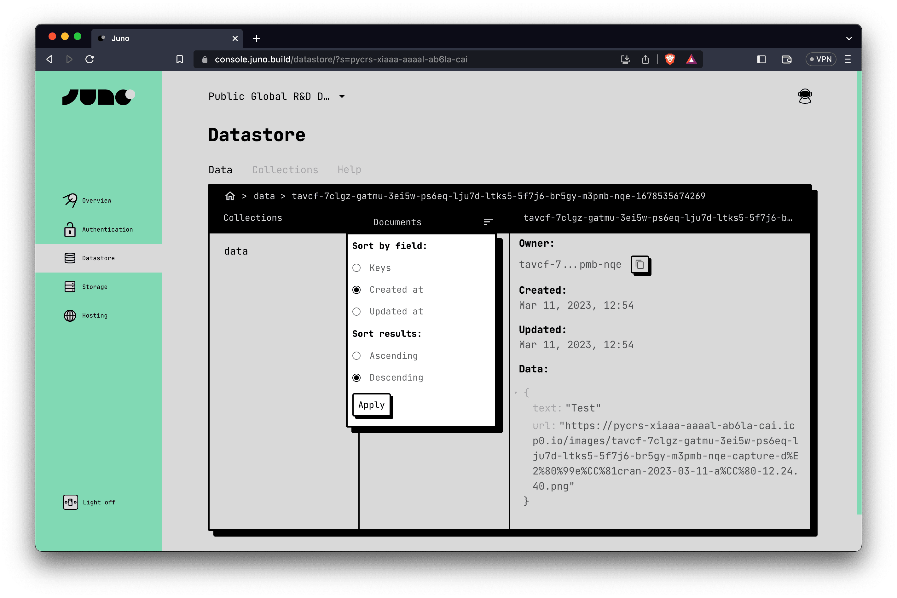Open the browser tab overview chevron
This screenshot has height=598, width=897.
point(849,38)
